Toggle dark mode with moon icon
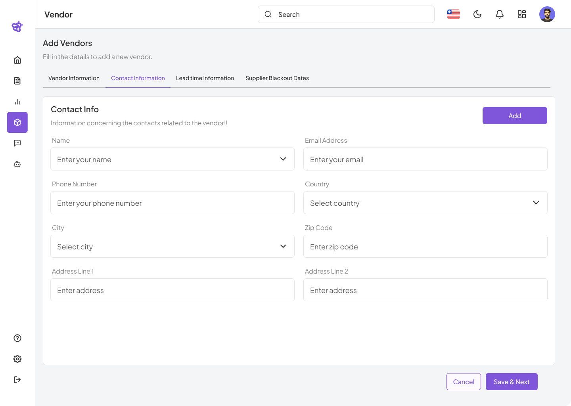This screenshot has width=571, height=406. pos(477,14)
